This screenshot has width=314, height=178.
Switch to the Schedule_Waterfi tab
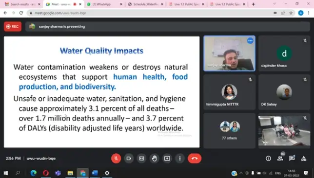[146, 4]
